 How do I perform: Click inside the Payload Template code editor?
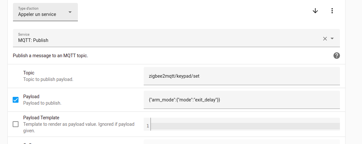[245, 126]
